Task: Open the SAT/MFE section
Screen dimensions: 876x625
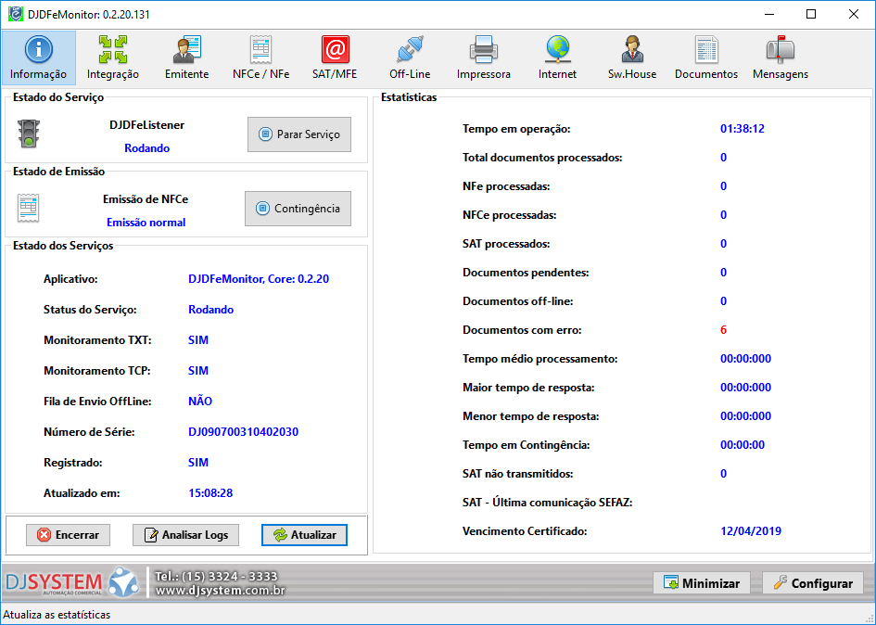Action: (x=335, y=57)
